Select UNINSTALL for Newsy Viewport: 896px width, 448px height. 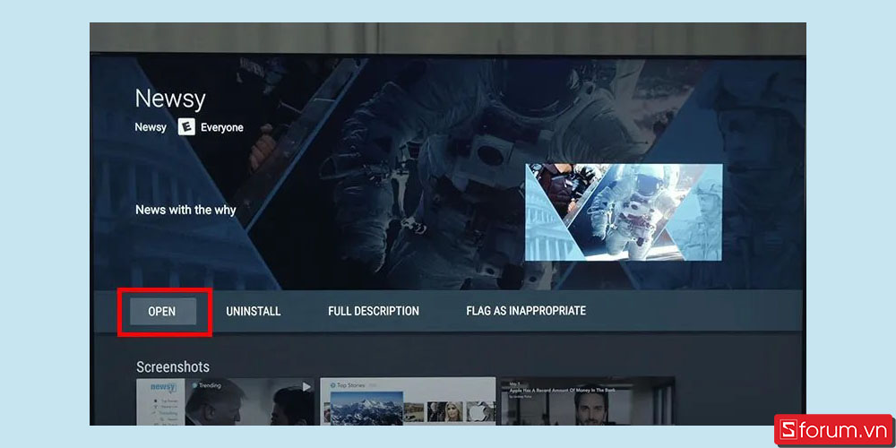(254, 312)
